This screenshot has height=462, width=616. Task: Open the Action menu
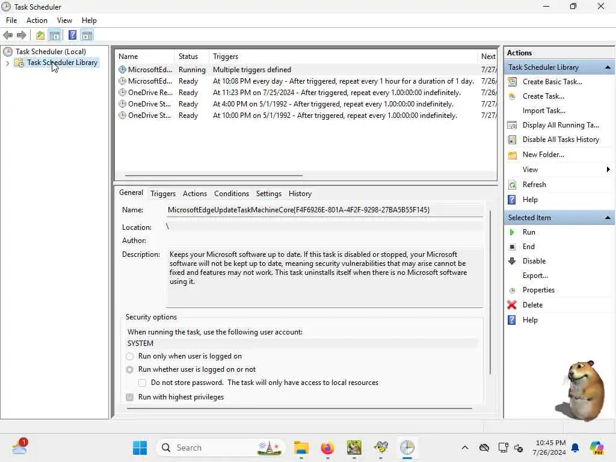pos(37,20)
